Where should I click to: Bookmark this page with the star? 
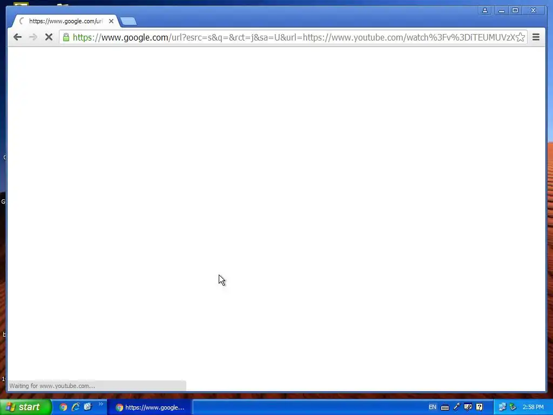pos(520,37)
